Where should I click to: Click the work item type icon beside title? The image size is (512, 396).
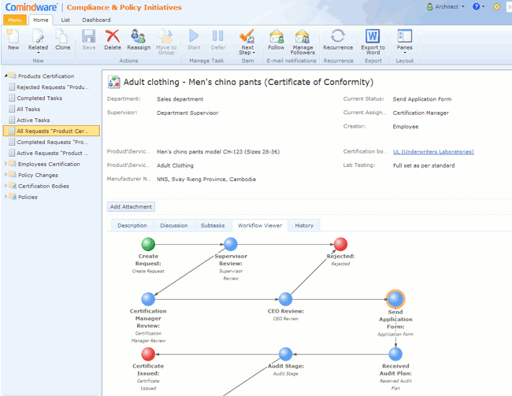point(114,82)
